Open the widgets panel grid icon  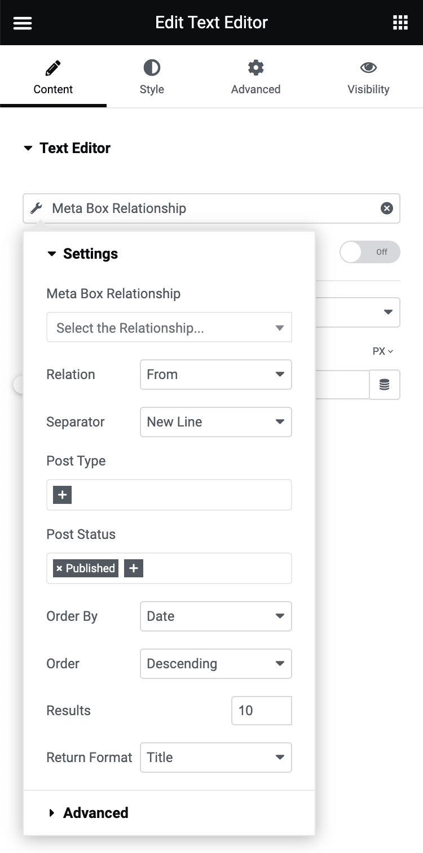click(400, 23)
